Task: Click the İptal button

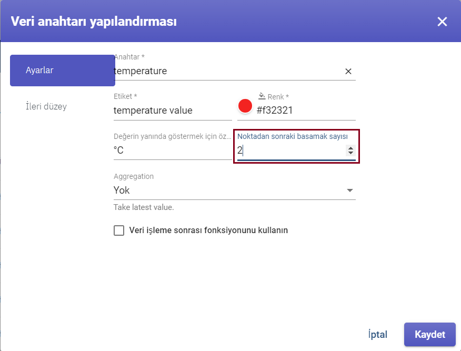Action: (378, 334)
